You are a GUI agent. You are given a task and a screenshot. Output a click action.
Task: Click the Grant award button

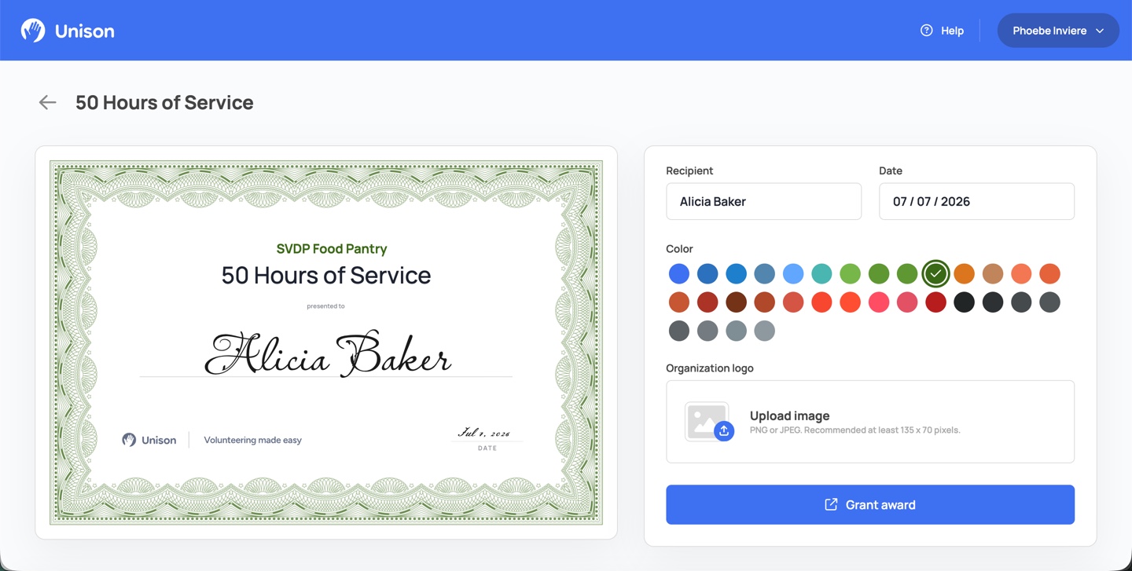(x=870, y=504)
